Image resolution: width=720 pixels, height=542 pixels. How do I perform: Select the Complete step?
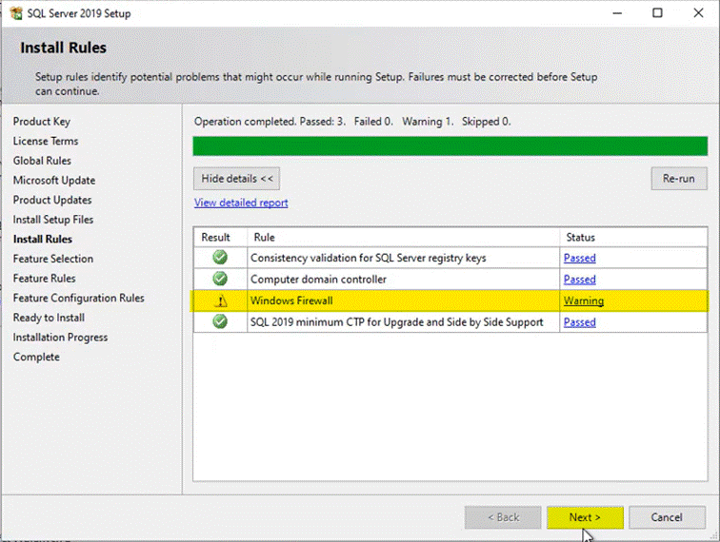[x=36, y=358]
